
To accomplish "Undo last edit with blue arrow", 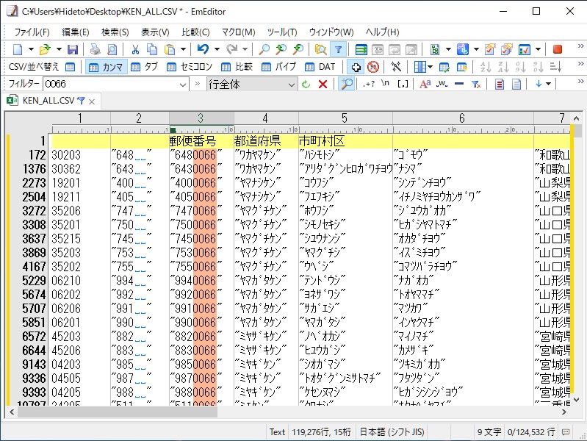I will click(204, 49).
